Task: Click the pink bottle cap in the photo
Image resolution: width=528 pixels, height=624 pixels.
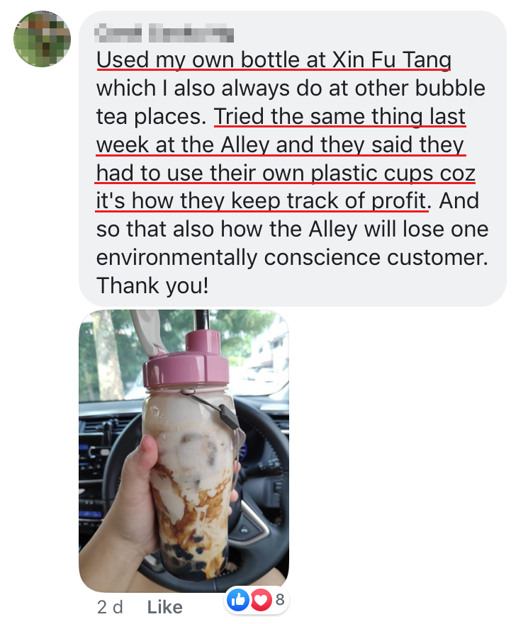Action: tap(186, 361)
